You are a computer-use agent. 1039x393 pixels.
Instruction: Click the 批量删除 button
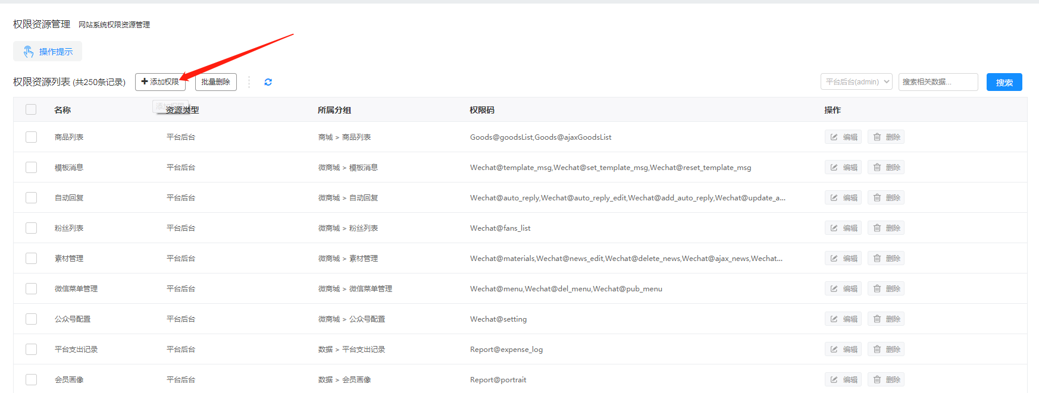click(x=215, y=82)
